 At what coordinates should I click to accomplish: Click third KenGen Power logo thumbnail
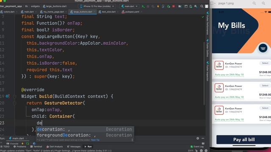[219, 110]
